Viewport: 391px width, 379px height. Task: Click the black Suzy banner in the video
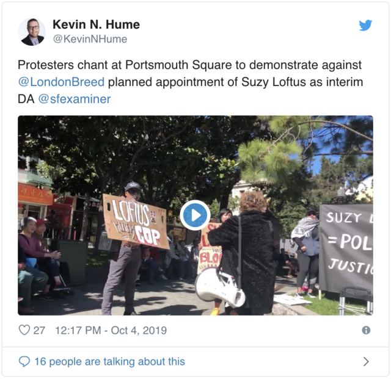coord(346,248)
